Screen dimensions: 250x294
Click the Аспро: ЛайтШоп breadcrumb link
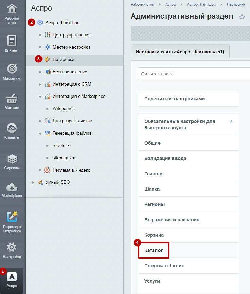coord(201,4)
